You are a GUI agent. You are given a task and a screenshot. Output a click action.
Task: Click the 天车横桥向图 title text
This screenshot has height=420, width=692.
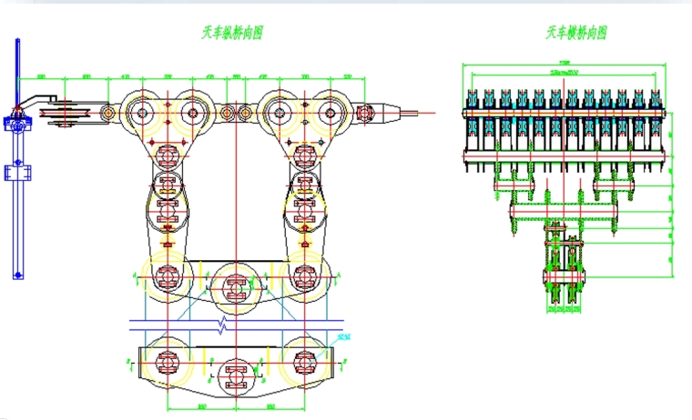click(575, 34)
